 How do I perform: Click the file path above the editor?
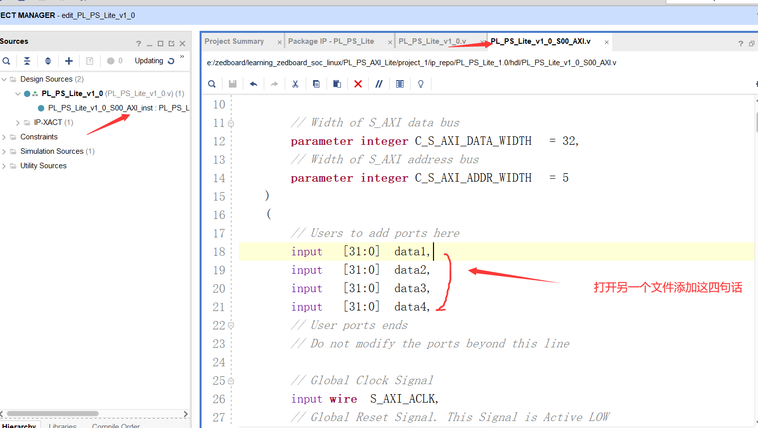pos(412,63)
